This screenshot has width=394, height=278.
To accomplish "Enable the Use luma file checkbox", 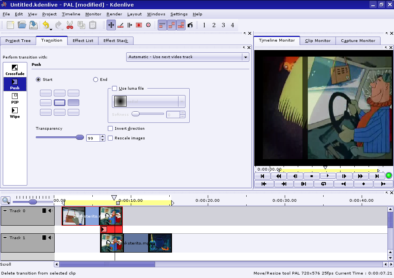I will [x=114, y=88].
